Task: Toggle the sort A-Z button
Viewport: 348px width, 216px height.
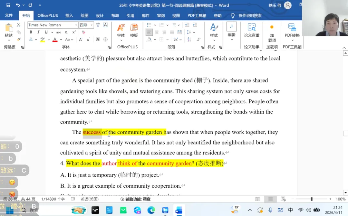Action: (189, 40)
